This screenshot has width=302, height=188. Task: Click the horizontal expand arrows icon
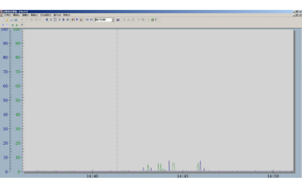[x=87, y=20]
